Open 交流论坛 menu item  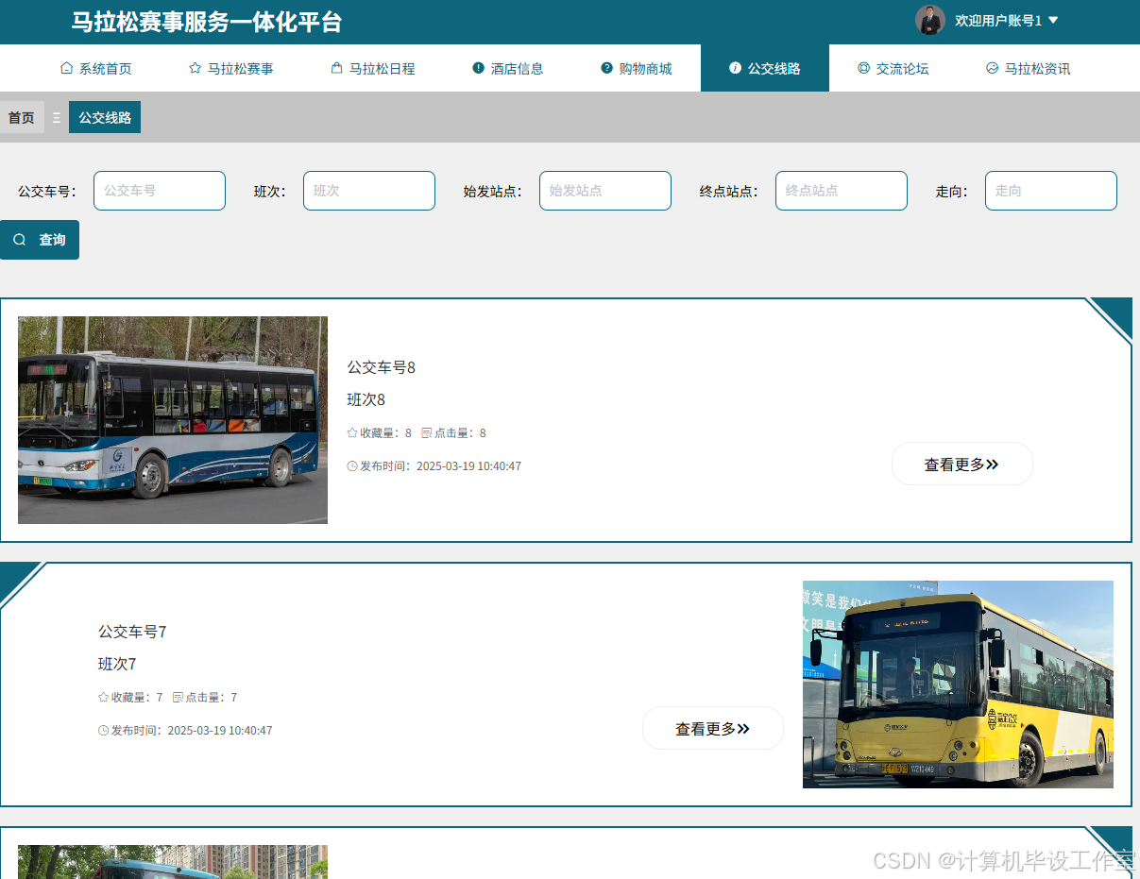pyautogui.click(x=893, y=68)
